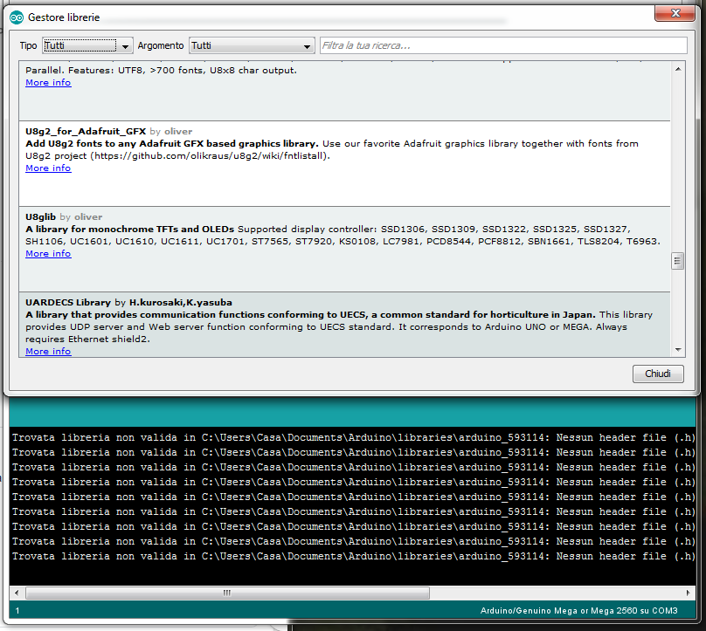Click the library list scrollbar thumb
706x631 pixels.
coord(678,261)
